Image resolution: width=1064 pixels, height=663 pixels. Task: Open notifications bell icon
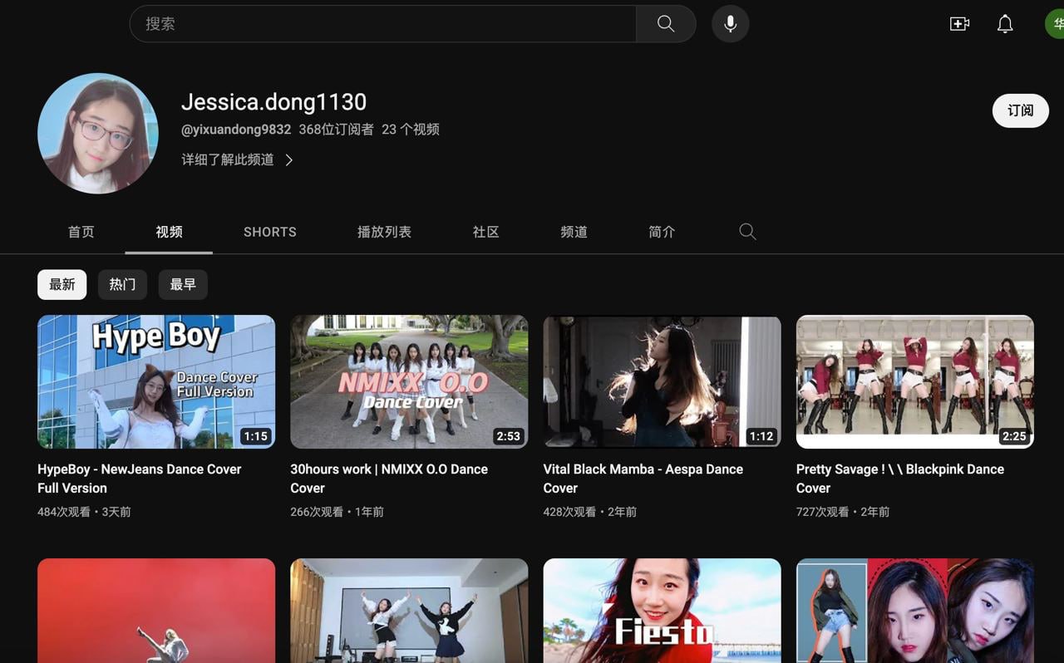(x=1005, y=24)
